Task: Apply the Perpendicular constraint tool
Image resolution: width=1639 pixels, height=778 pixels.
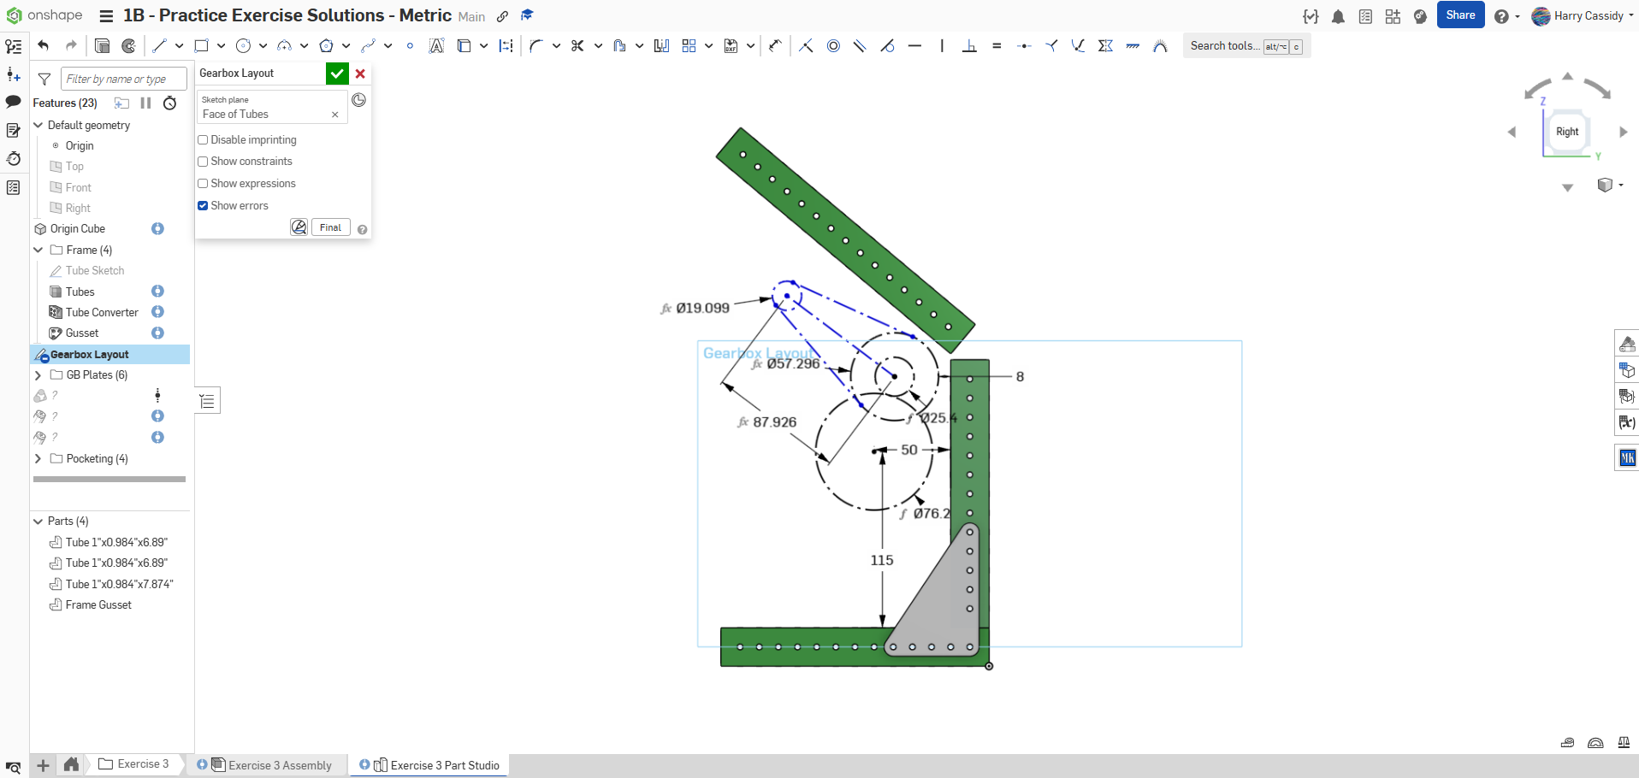Action: pyautogui.click(x=969, y=46)
